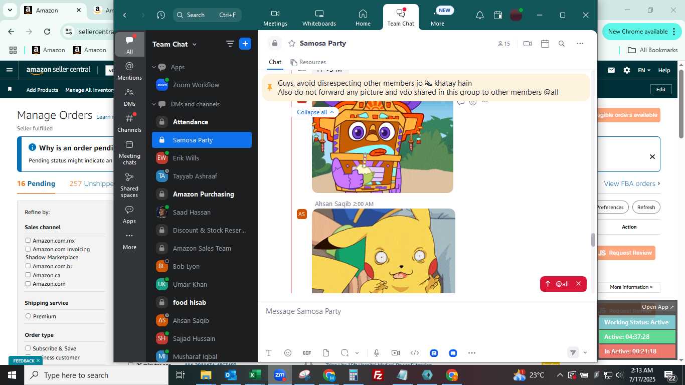Collapse all thread replies
685x385 pixels.
click(315, 112)
